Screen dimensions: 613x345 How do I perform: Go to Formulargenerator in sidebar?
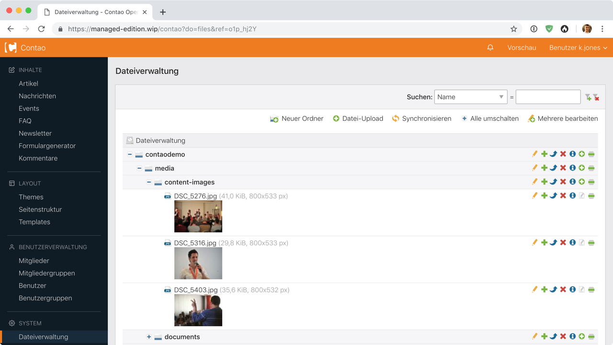(x=47, y=146)
